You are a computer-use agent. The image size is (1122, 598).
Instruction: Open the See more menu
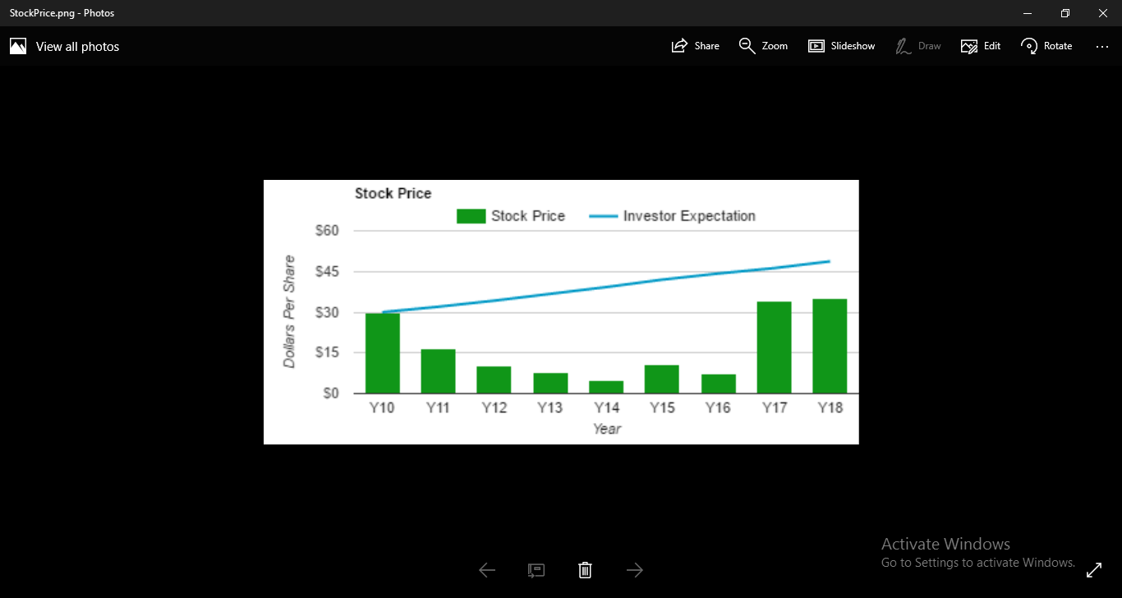click(x=1101, y=45)
